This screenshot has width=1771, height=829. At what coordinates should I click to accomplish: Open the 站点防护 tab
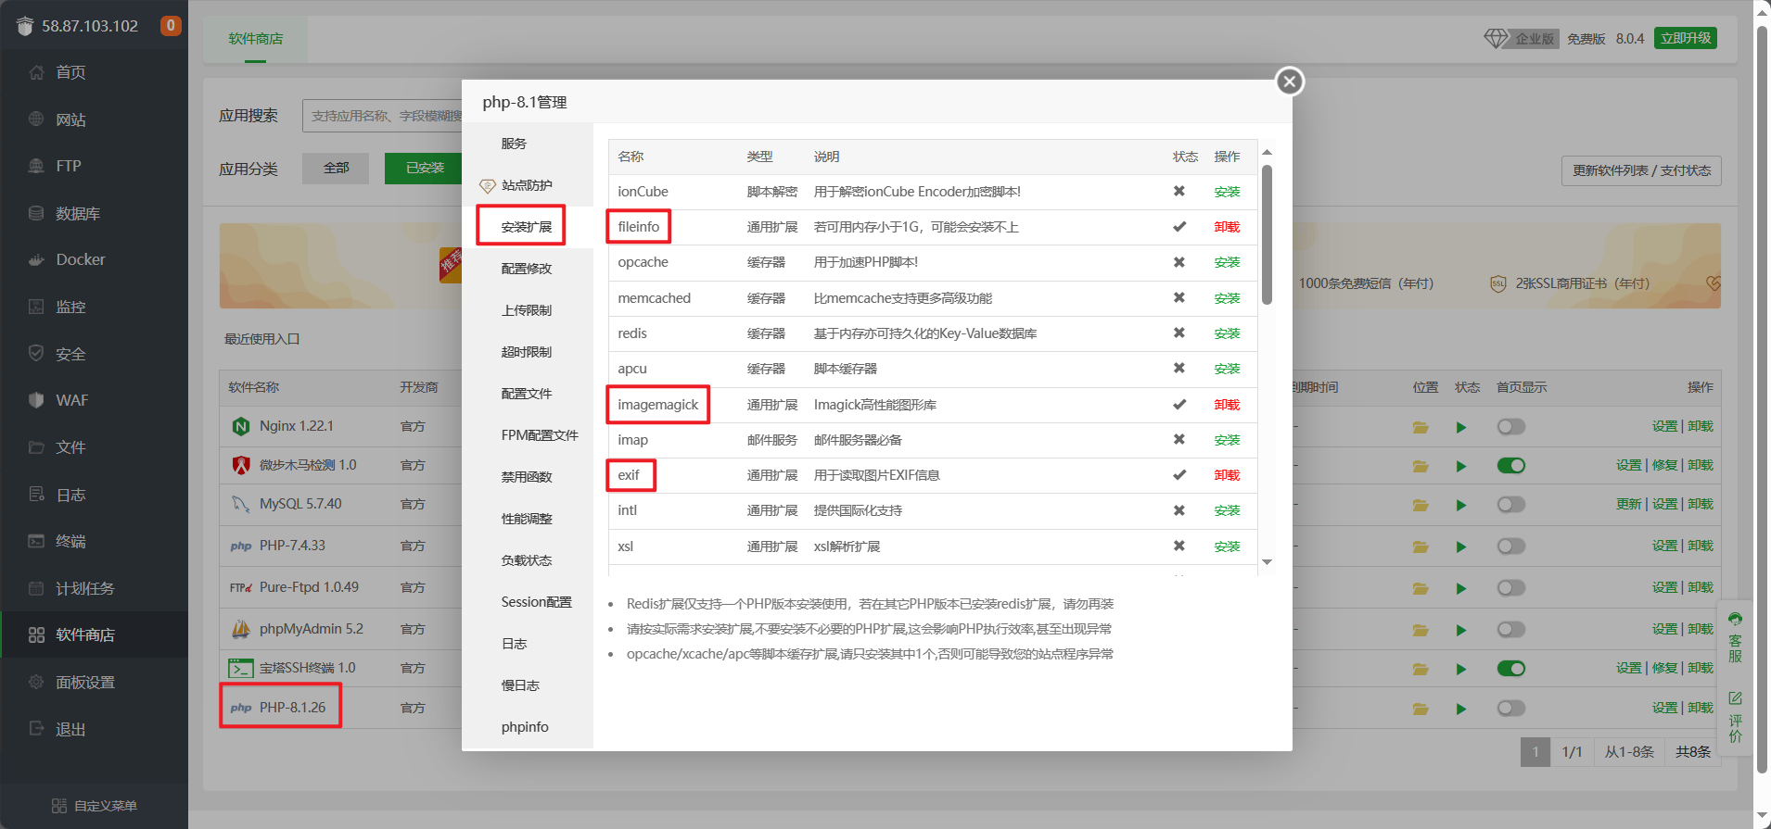pyautogui.click(x=527, y=185)
